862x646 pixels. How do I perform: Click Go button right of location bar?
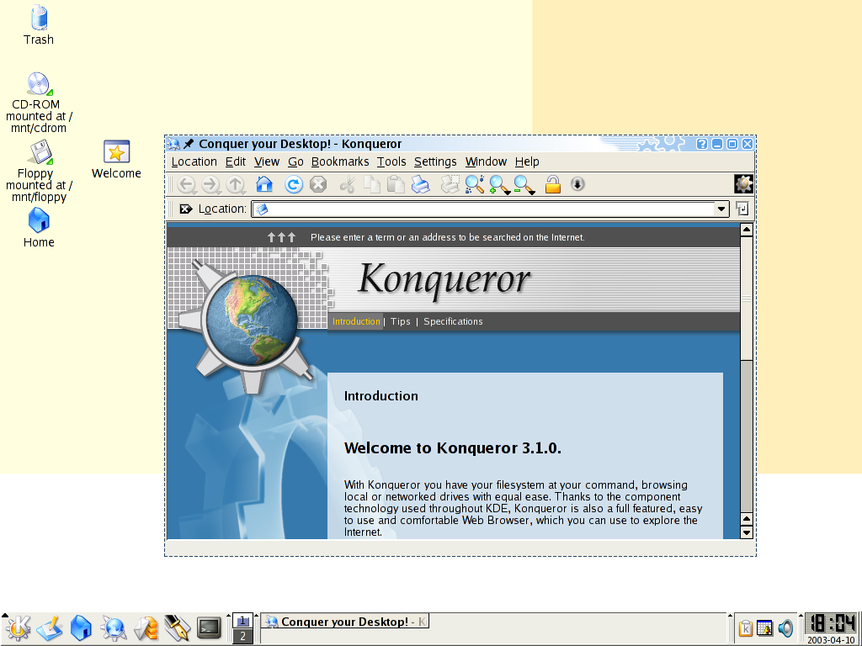[742, 209]
